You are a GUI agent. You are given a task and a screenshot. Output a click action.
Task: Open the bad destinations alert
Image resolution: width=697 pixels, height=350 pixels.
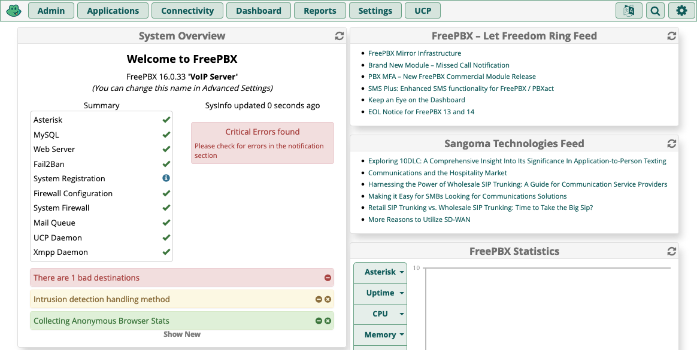[x=182, y=278]
